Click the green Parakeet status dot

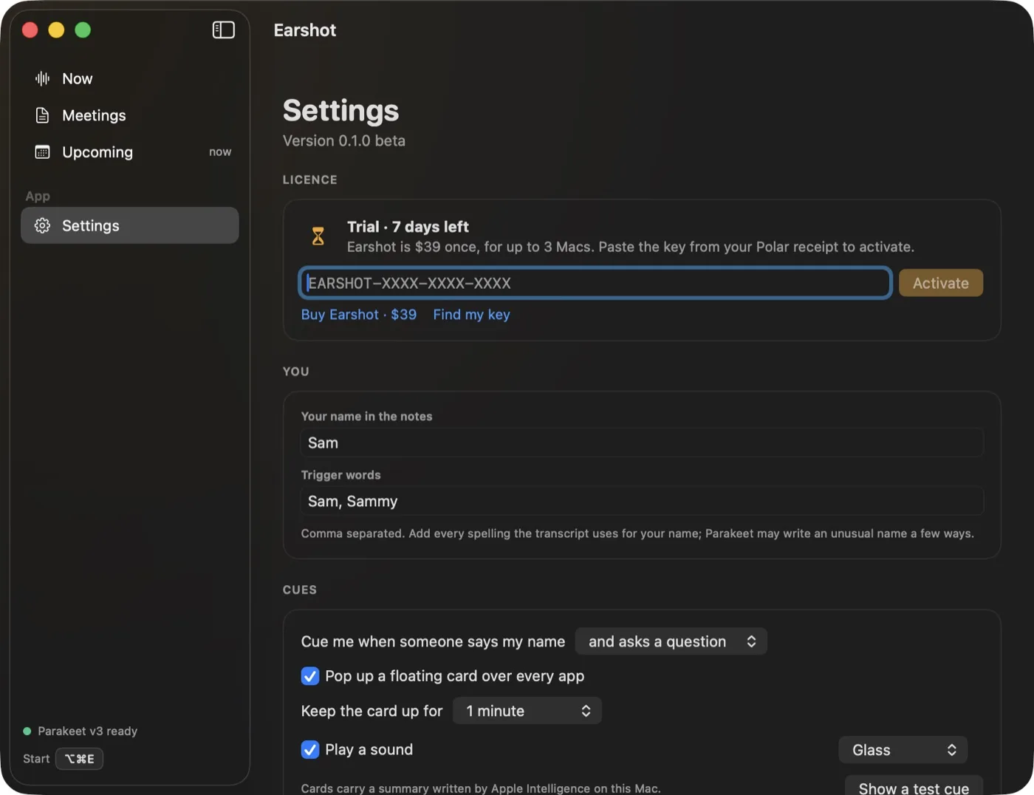tap(27, 731)
